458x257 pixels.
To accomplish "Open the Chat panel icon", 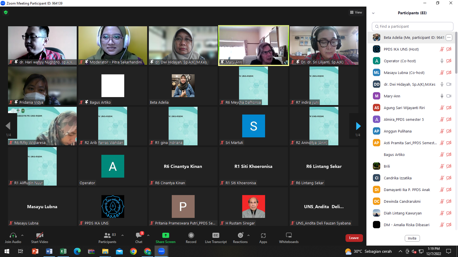I will coord(139,235).
